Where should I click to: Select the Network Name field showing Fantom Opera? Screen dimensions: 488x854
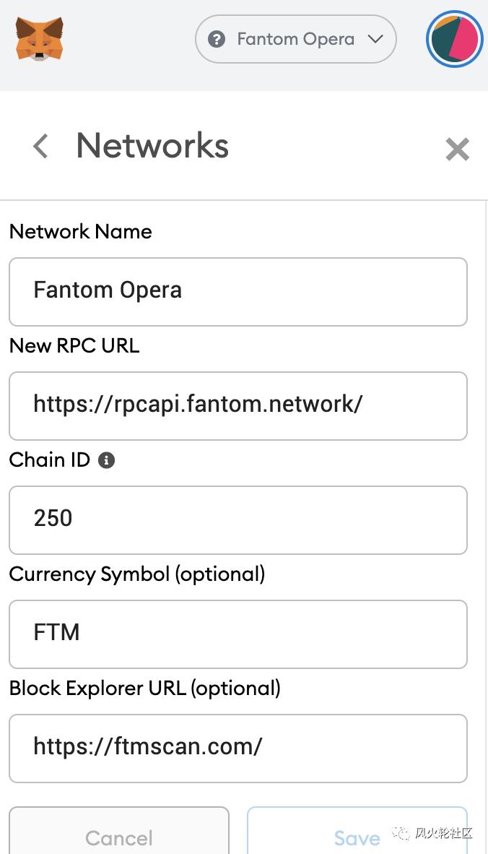238,290
